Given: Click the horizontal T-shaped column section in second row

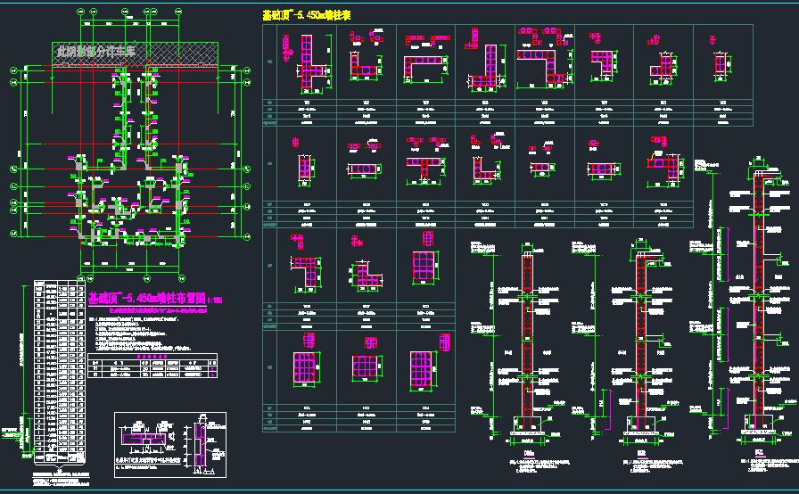Looking at the screenshot, I should (423, 163).
